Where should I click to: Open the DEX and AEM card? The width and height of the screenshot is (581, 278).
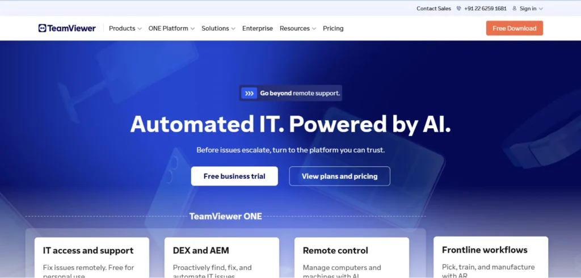click(x=222, y=258)
